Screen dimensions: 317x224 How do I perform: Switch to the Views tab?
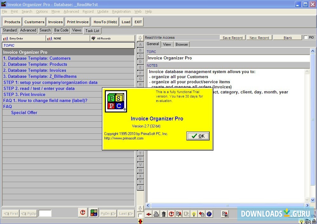point(77,30)
